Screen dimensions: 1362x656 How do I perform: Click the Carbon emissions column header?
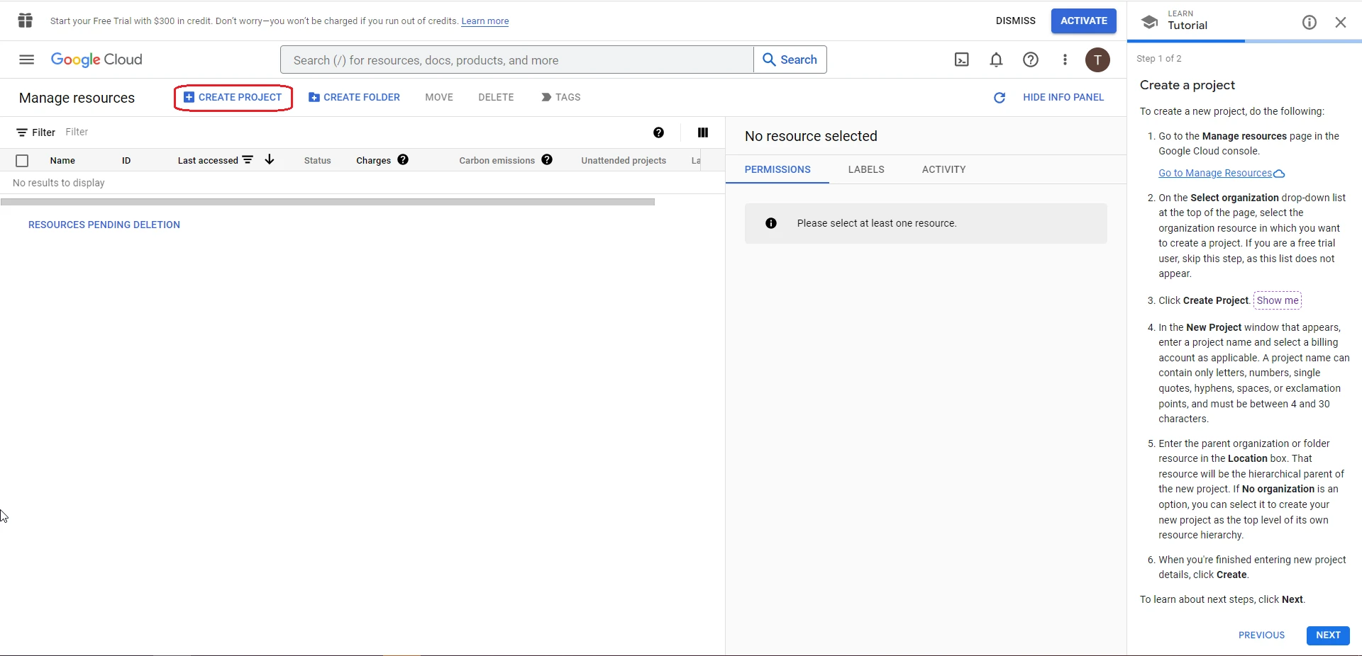(x=497, y=161)
